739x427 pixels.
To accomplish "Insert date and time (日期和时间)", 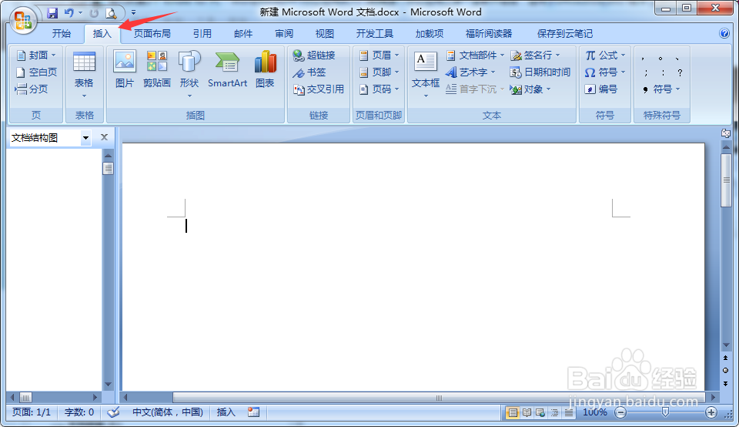I will pos(540,72).
